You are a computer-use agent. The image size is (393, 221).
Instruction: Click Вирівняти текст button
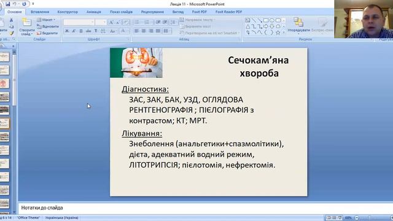click(195, 26)
